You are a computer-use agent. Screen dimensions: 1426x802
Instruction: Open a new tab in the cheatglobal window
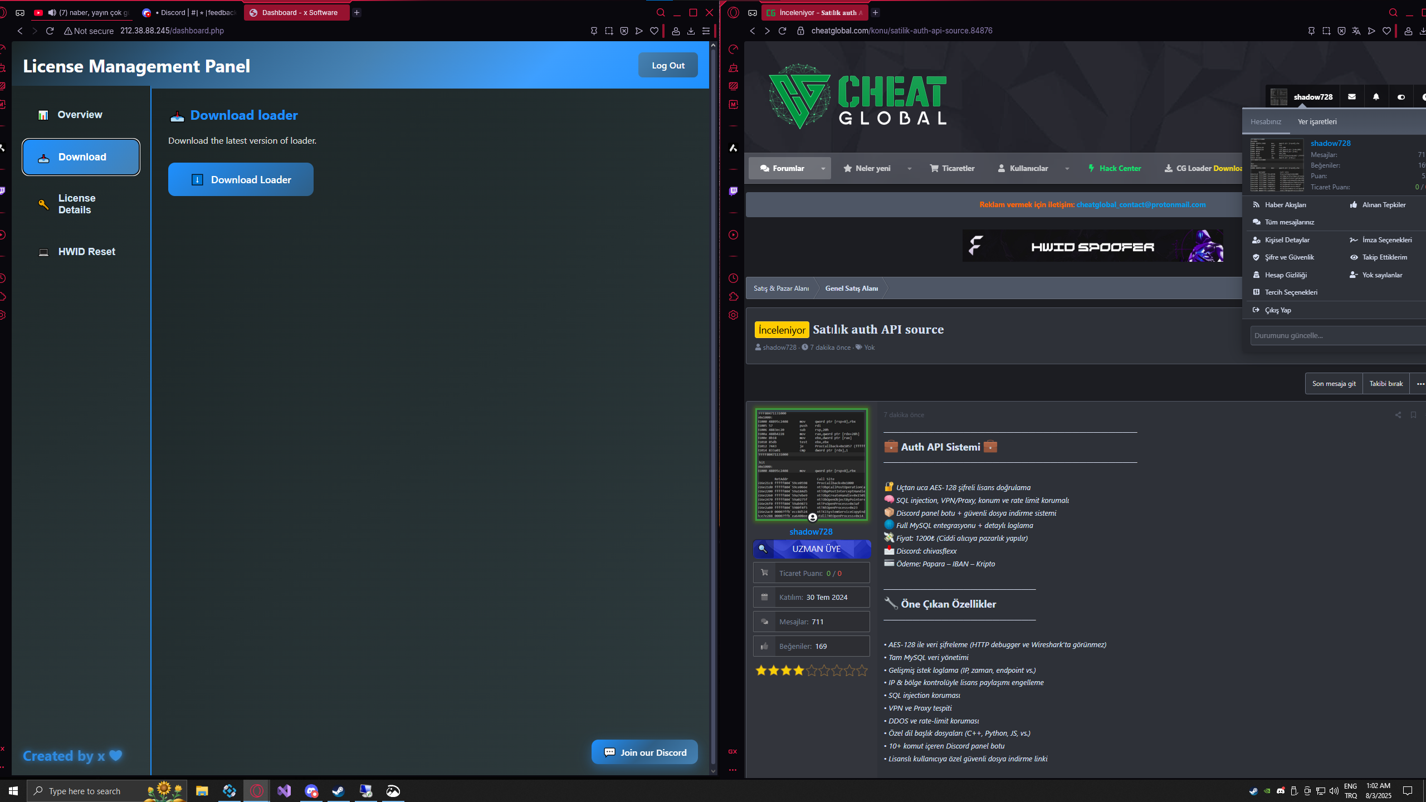[x=875, y=12]
